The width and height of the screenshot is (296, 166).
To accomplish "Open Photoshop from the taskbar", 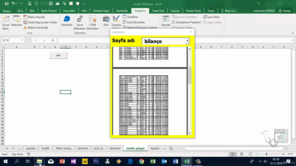I will click(x=96, y=161).
